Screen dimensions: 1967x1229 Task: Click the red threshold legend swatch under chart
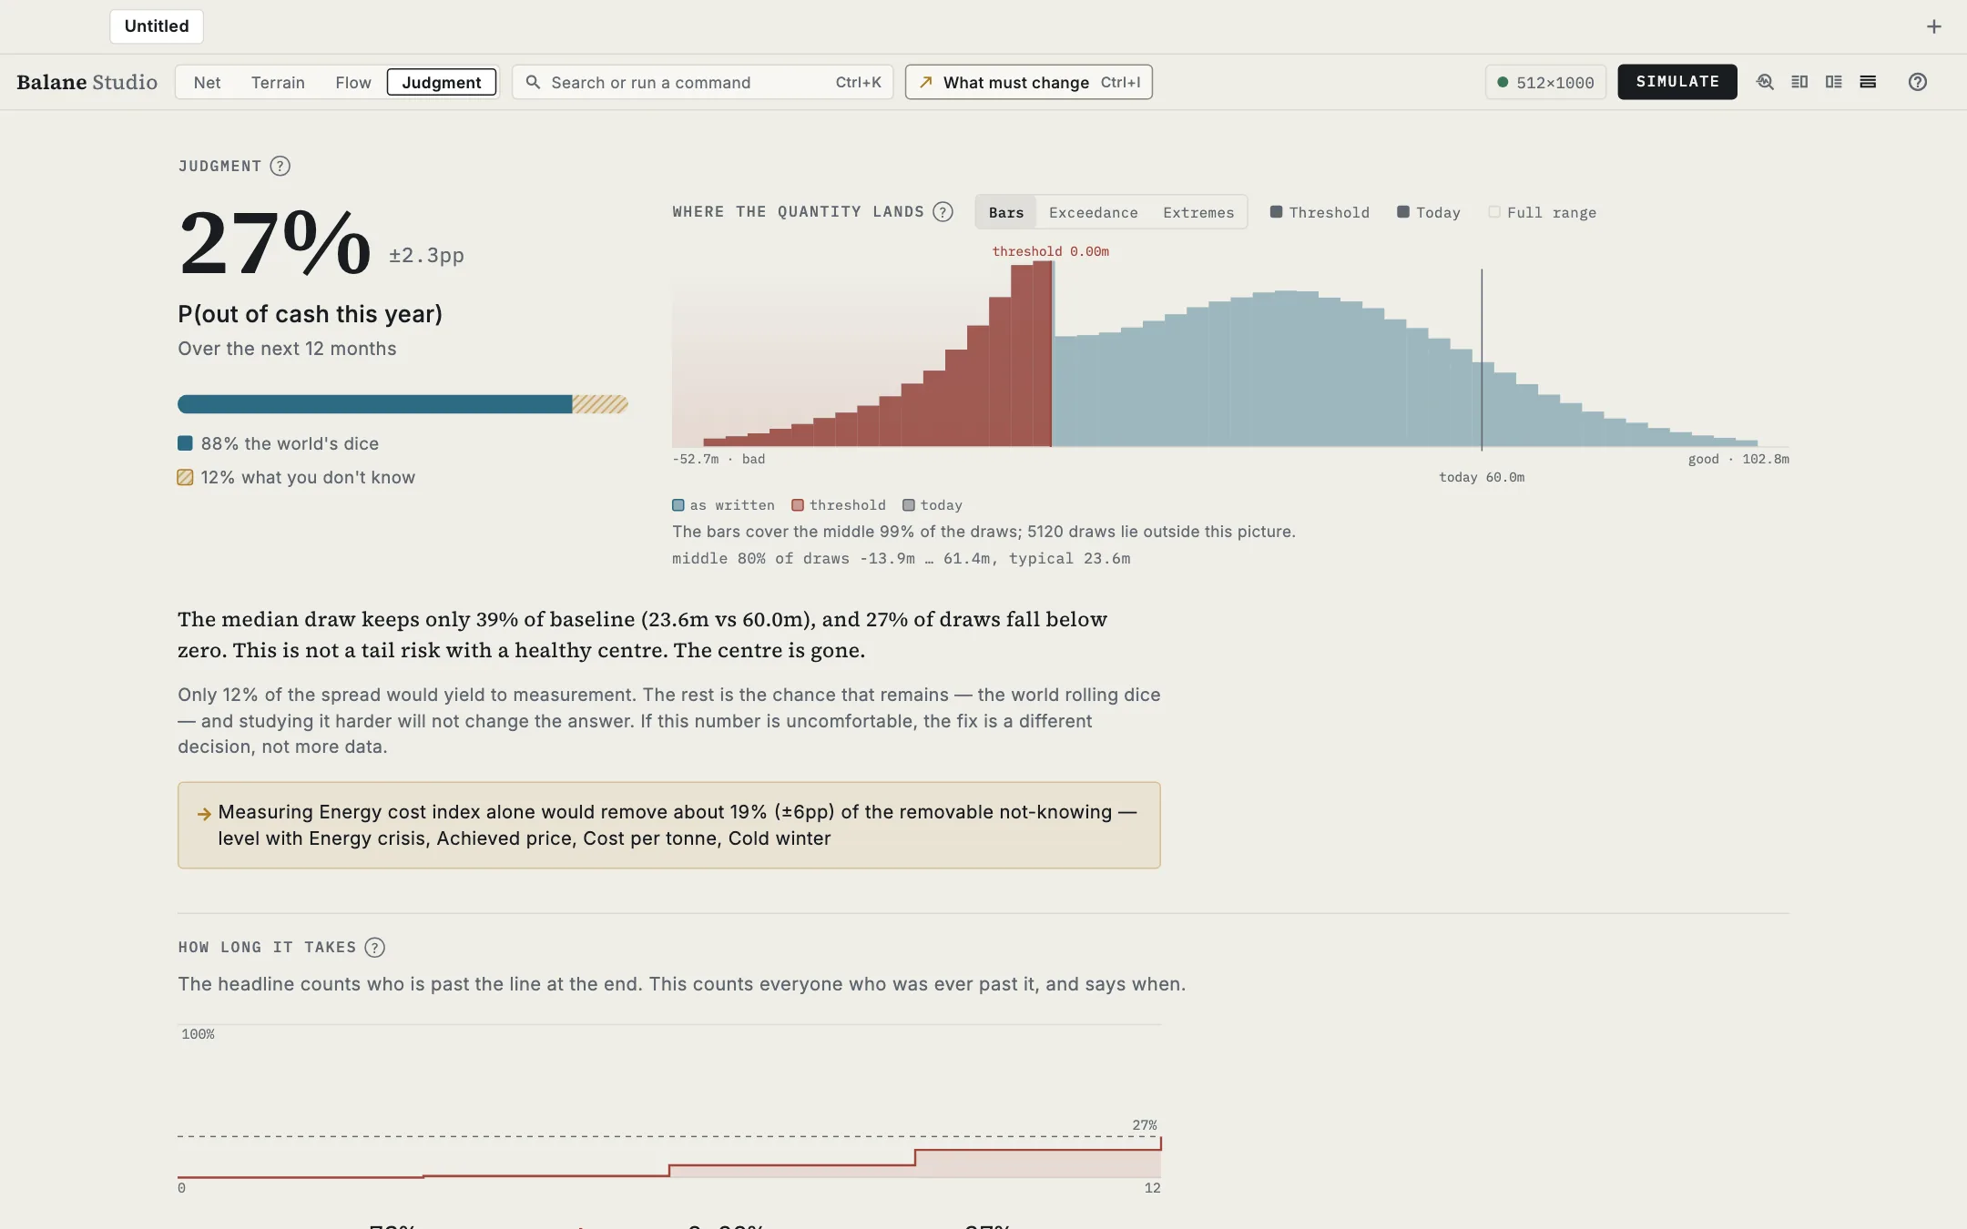[798, 505]
